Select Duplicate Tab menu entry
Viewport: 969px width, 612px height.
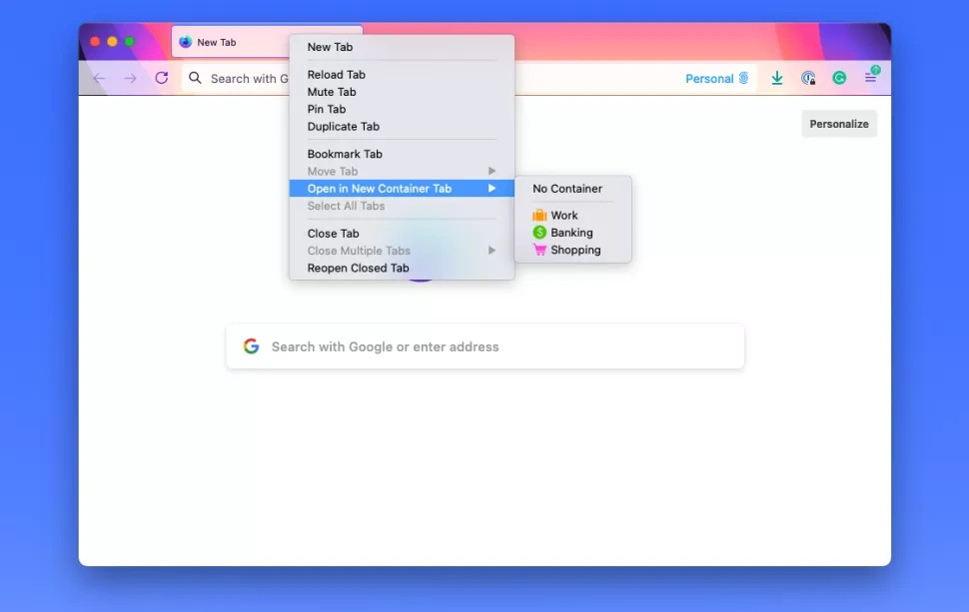point(344,127)
